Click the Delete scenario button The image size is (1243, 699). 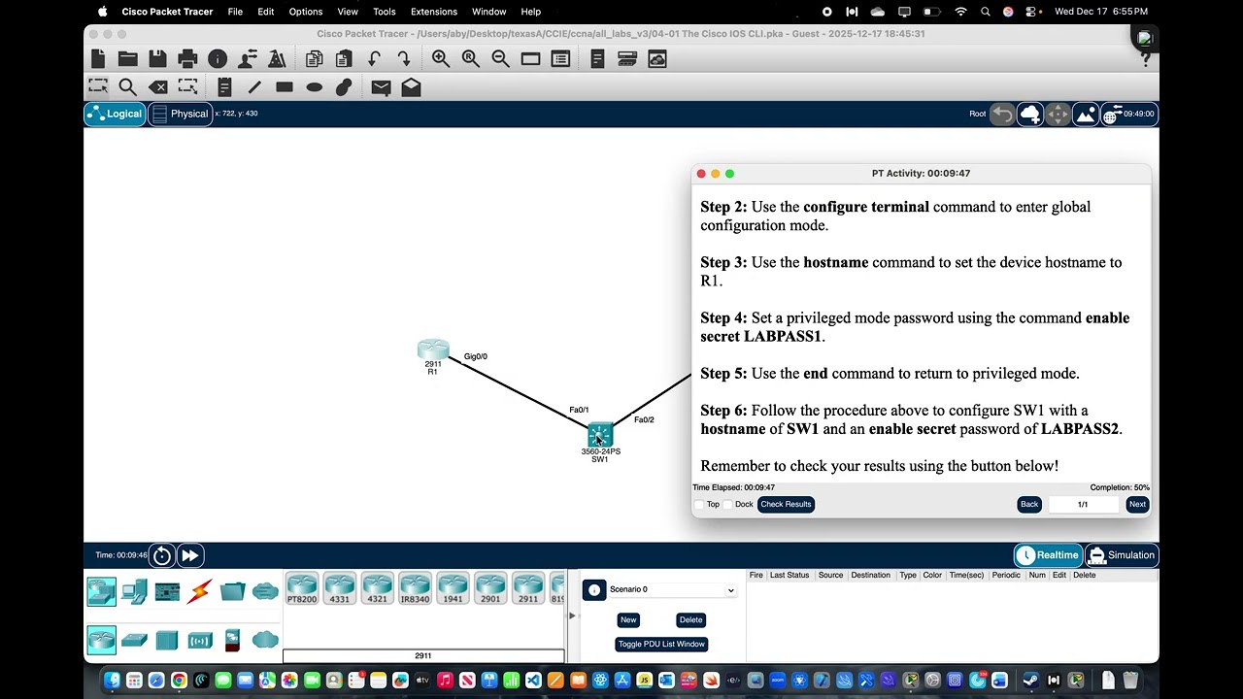(690, 619)
